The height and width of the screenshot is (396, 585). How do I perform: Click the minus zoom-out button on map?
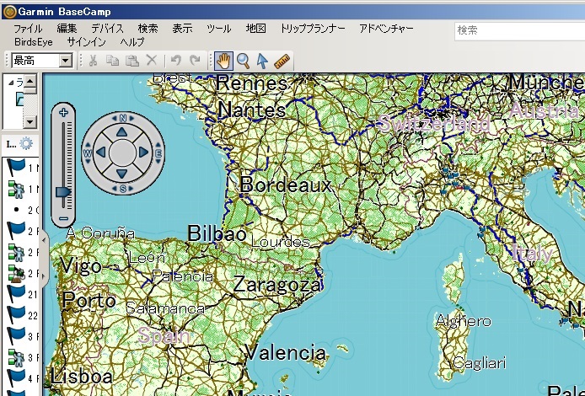point(63,219)
